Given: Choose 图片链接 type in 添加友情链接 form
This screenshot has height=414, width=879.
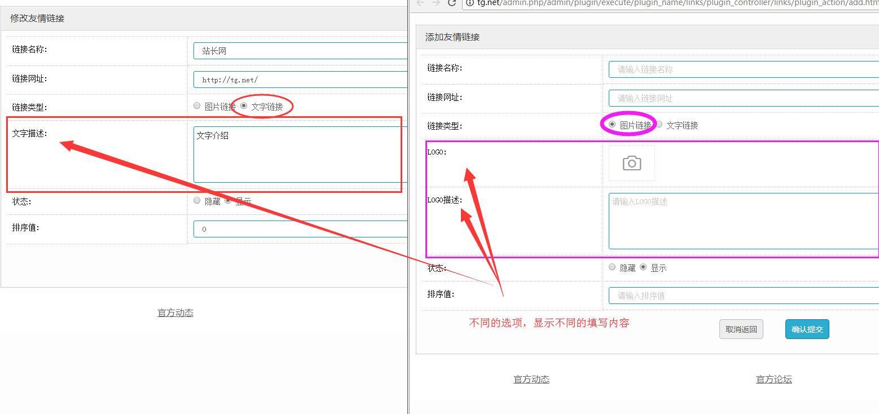Looking at the screenshot, I should 612,124.
